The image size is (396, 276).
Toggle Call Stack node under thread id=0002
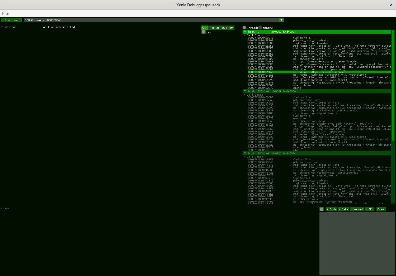point(253,95)
